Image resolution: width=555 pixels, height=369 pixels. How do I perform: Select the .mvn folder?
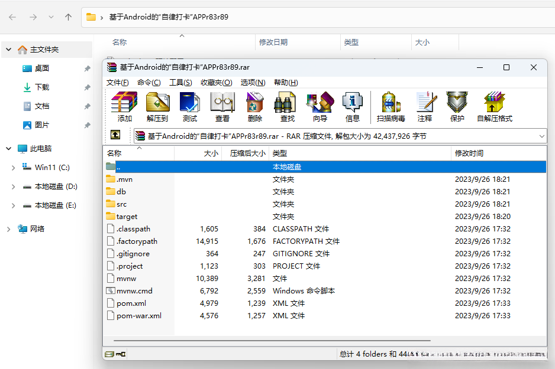(325, 179)
